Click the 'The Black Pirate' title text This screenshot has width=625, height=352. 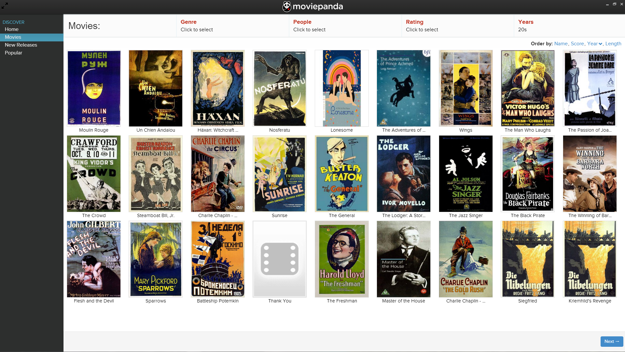(x=528, y=215)
